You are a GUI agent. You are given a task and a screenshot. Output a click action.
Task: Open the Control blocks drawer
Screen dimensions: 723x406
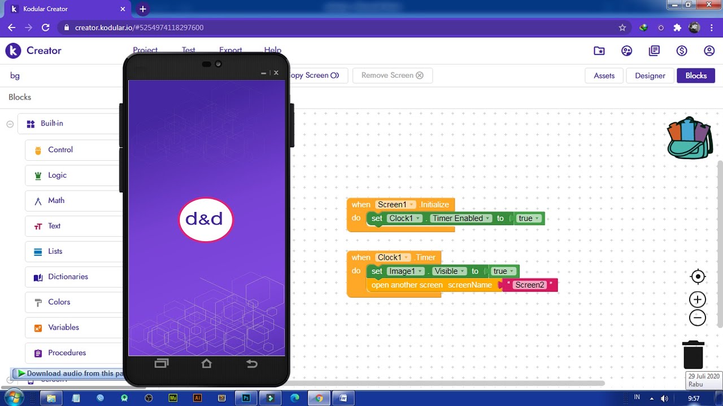coord(73,150)
